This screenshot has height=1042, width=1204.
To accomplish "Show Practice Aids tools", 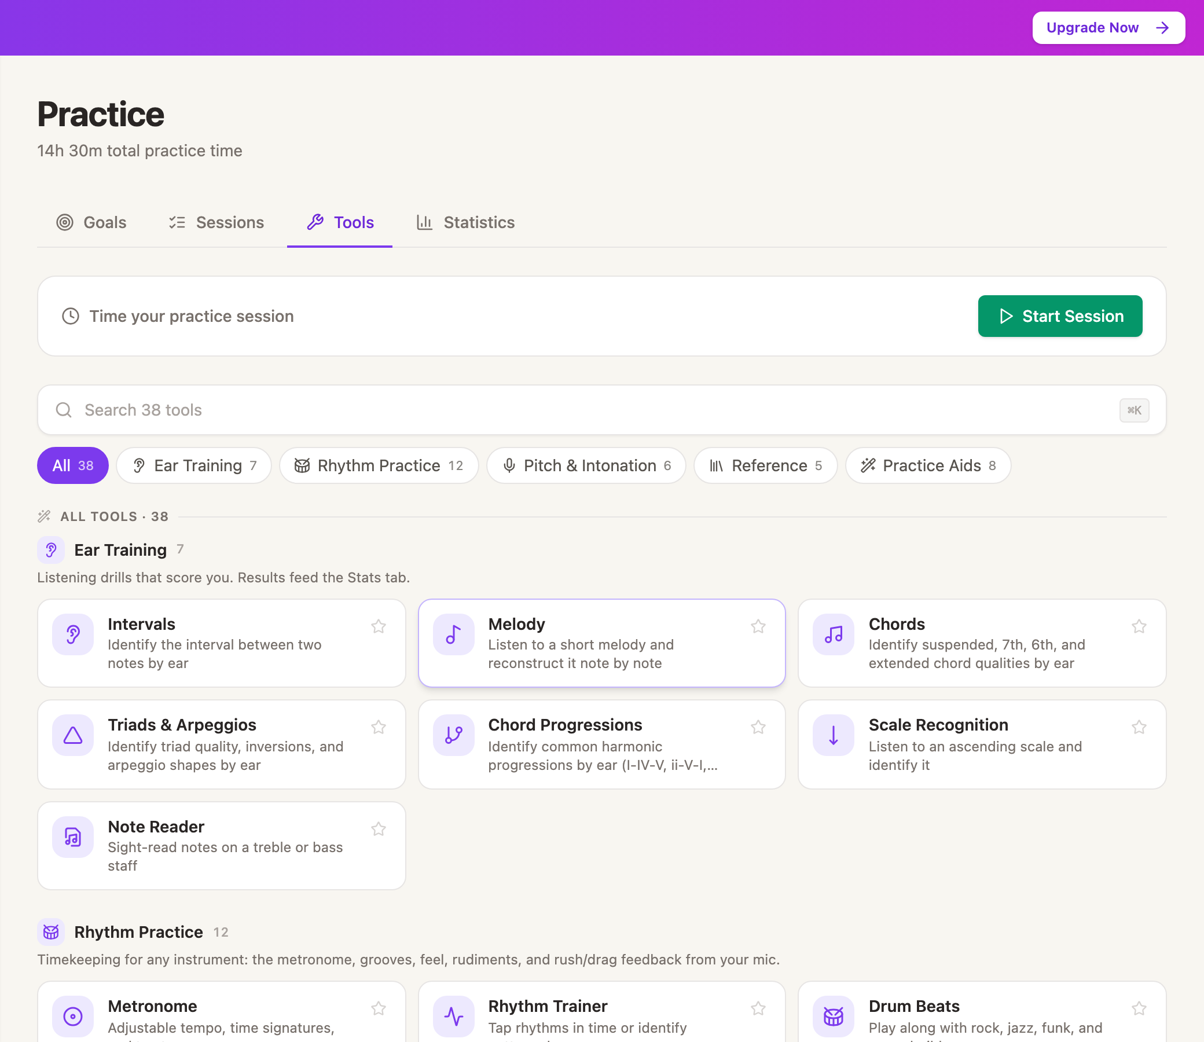I will [928, 466].
